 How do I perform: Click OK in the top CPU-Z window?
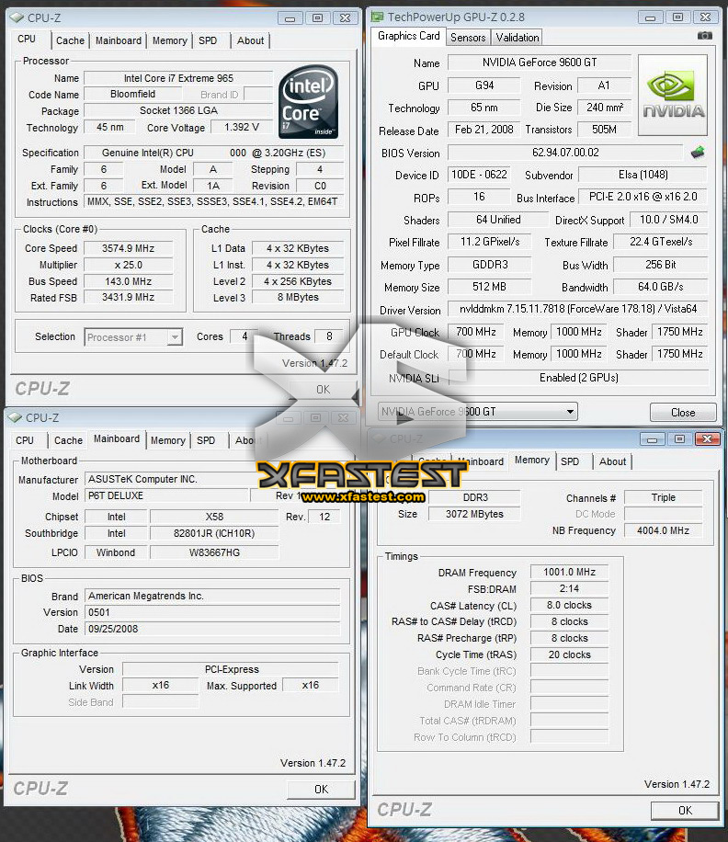tap(323, 390)
